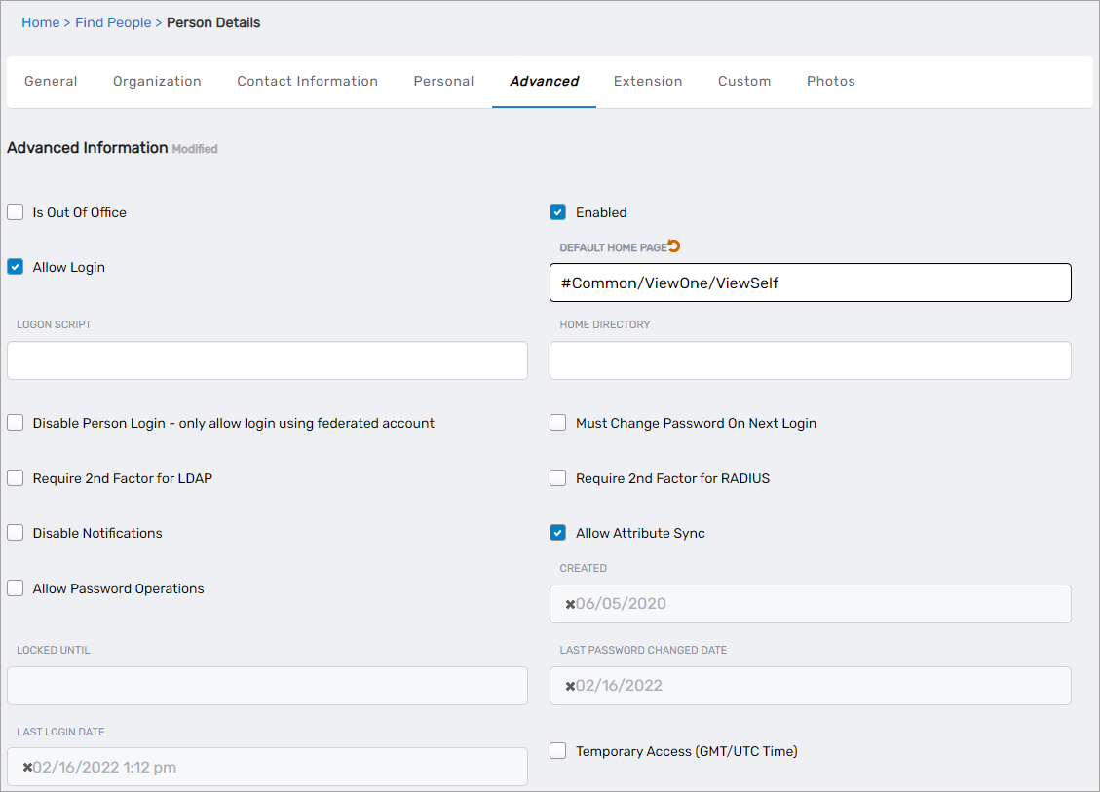Check Must Change Password On Next Login

coord(557,422)
